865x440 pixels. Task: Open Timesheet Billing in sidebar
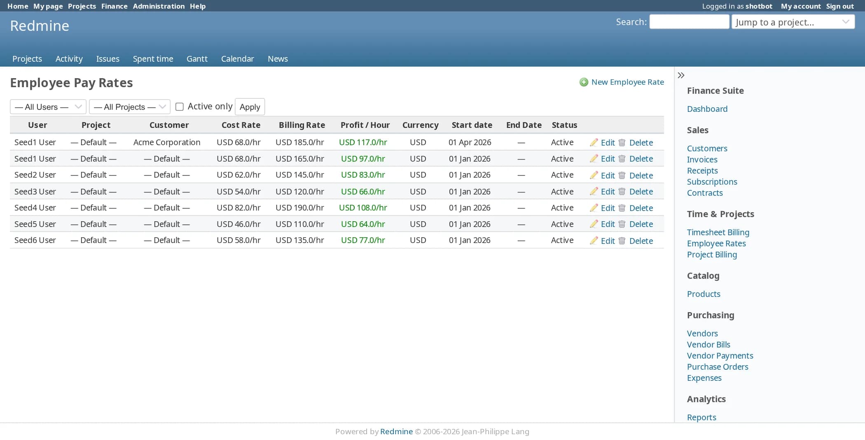click(718, 232)
